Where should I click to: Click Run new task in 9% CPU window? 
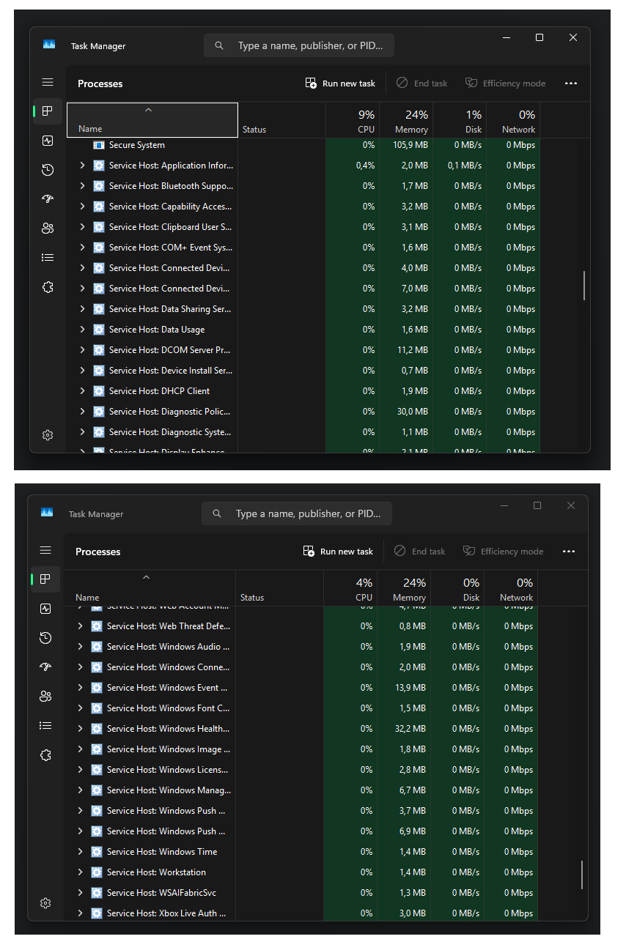(x=340, y=84)
